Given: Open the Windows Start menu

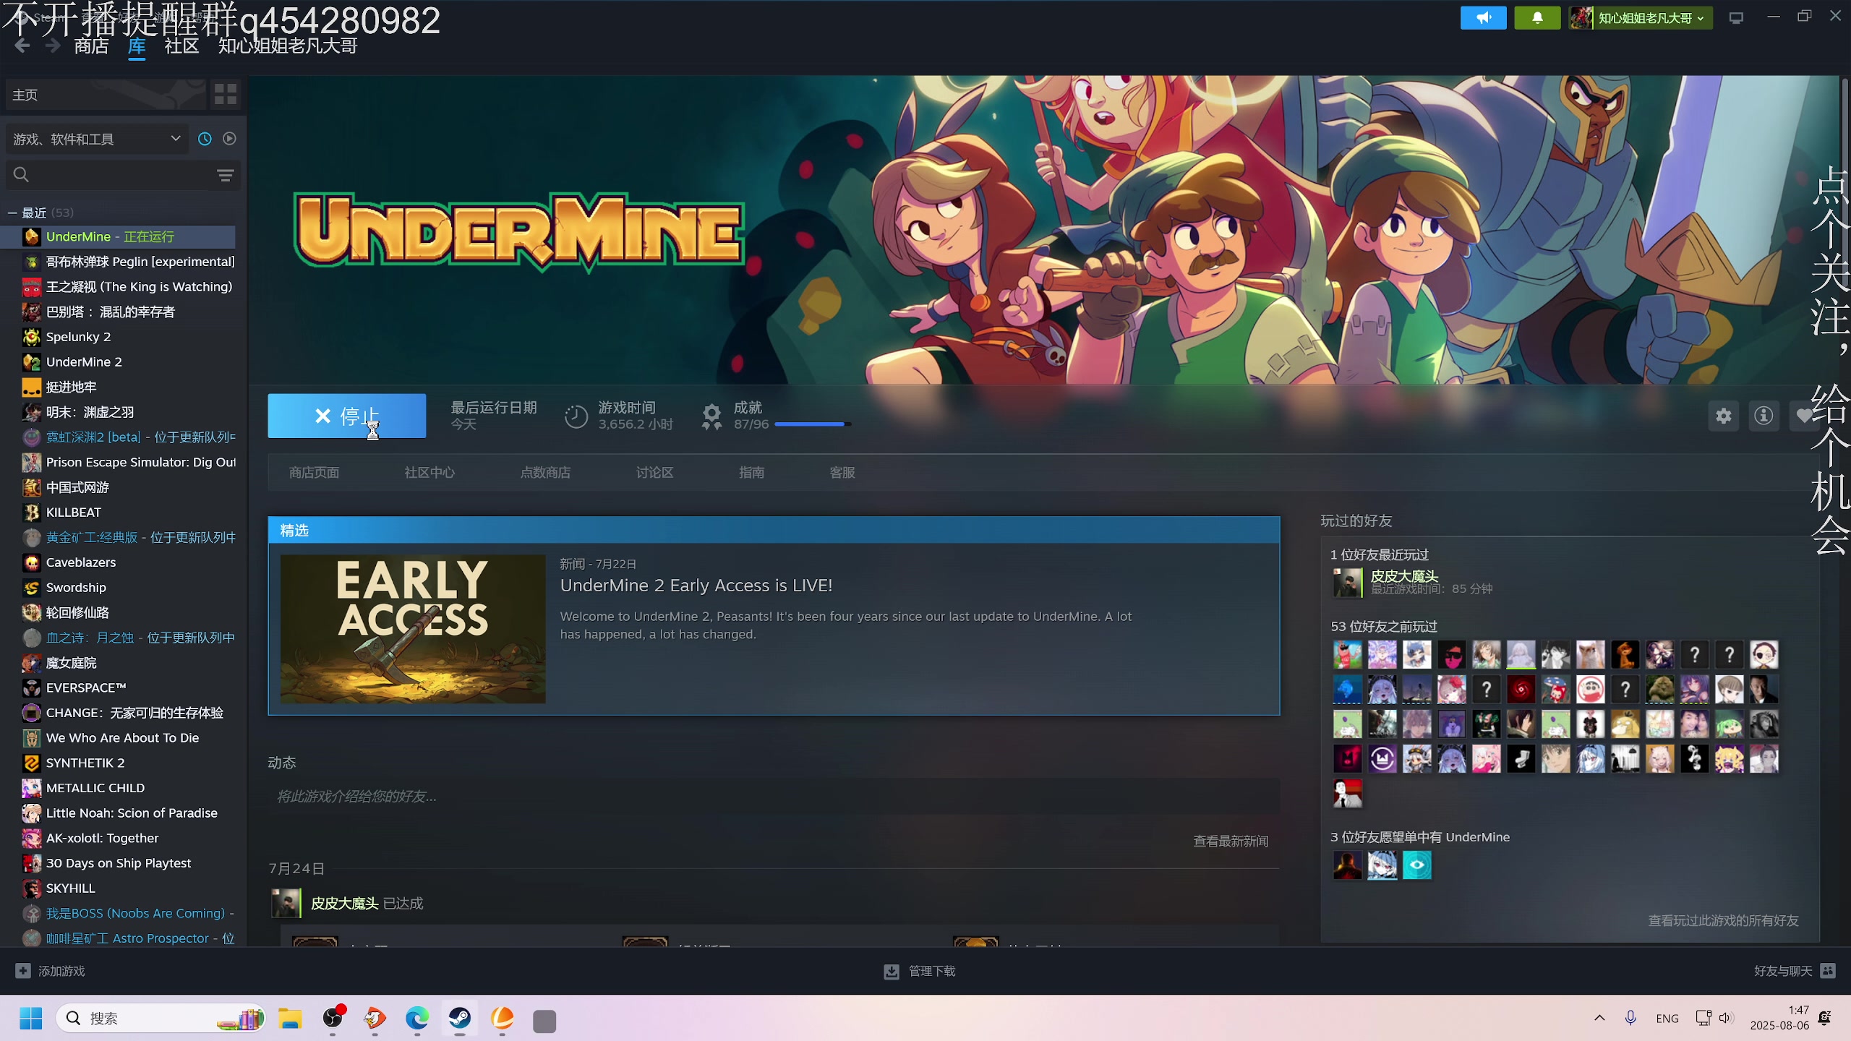Looking at the screenshot, I should [x=30, y=1019].
